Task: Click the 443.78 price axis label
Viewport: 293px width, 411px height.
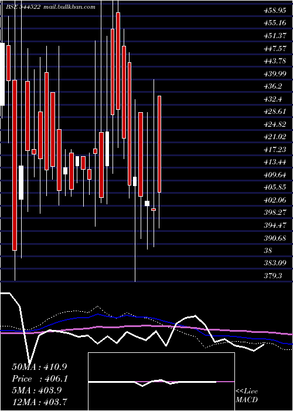Action: click(275, 61)
